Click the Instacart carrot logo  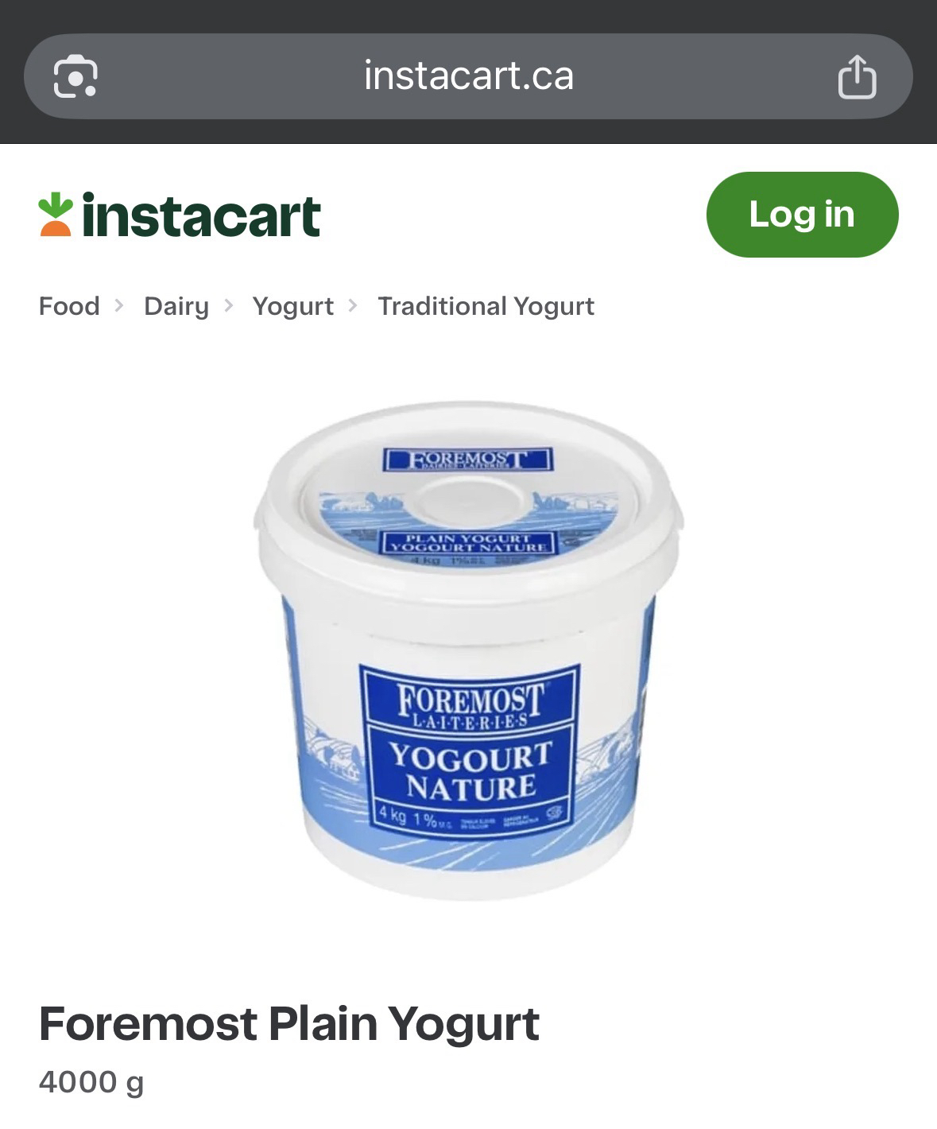[x=56, y=215]
